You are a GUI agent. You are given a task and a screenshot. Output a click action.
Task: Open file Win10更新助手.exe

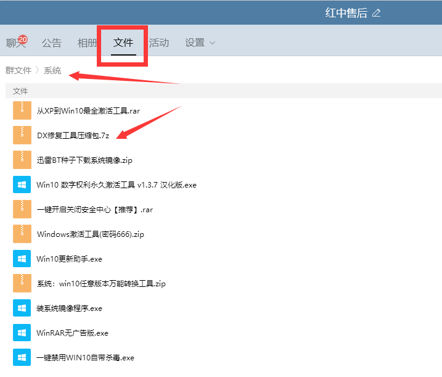[x=69, y=259]
